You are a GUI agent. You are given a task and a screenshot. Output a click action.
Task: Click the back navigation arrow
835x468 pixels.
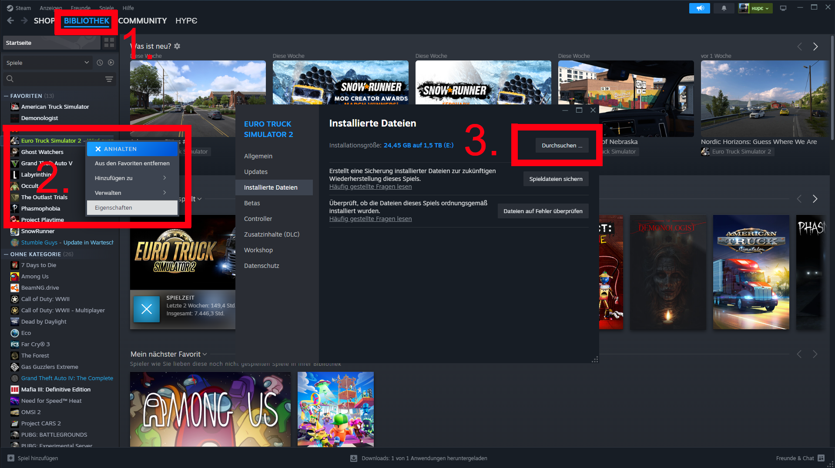(x=10, y=20)
